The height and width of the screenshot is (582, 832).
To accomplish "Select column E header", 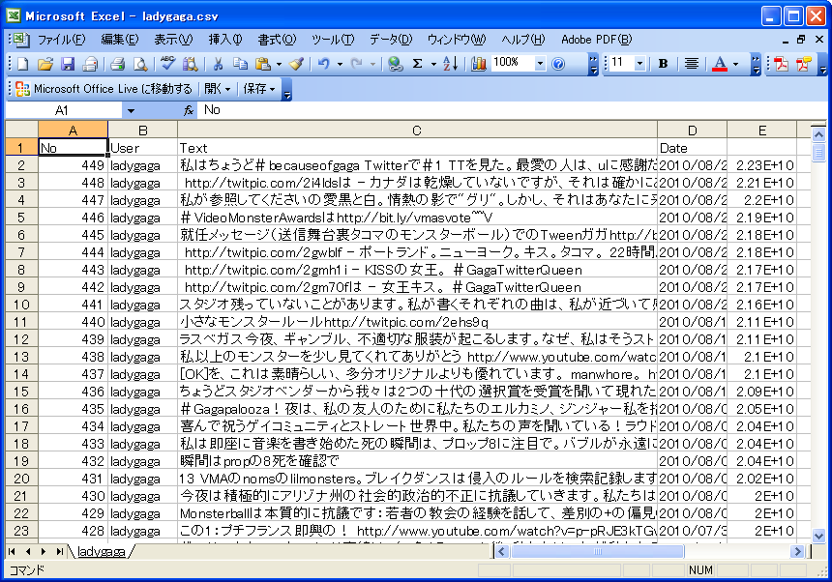I will (x=762, y=131).
